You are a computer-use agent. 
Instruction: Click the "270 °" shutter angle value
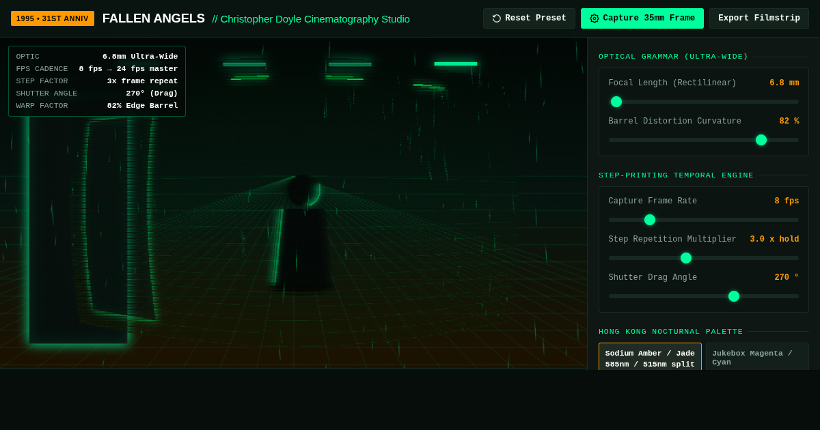787,278
